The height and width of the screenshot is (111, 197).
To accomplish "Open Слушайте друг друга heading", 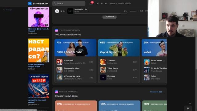I will pyautogui.click(x=66, y=96).
